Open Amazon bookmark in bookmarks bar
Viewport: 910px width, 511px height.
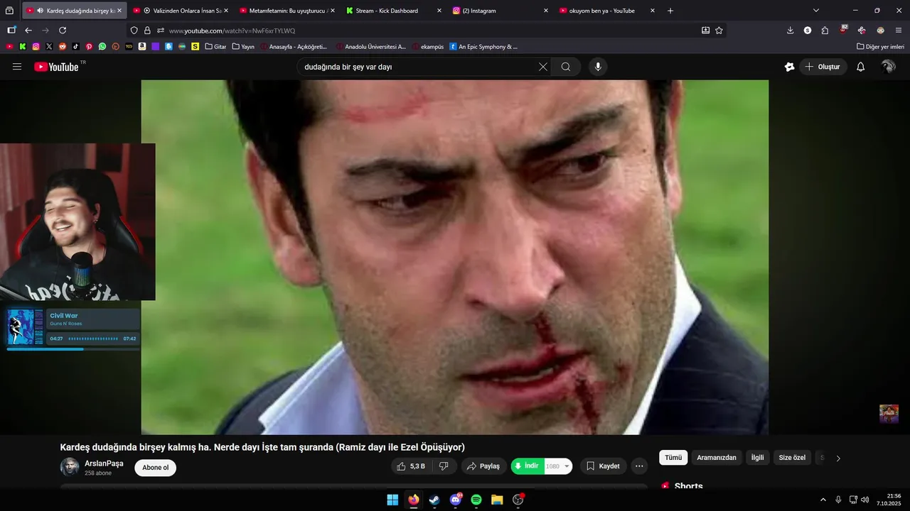(x=142, y=46)
